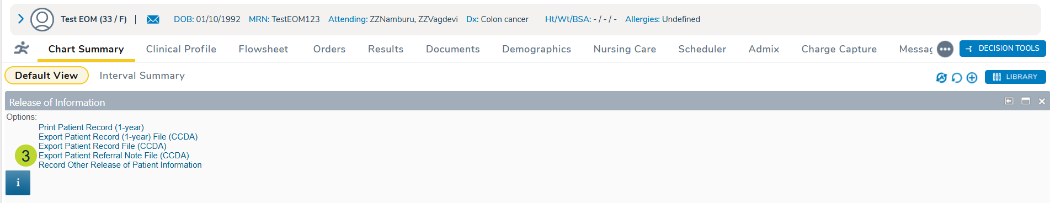Viewport: 1050px width, 203px height.
Task: Expand the patient header chevron
Action: point(20,19)
